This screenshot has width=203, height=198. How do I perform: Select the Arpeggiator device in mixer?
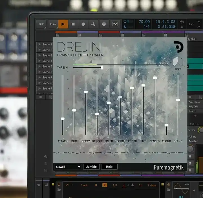tap(195, 102)
